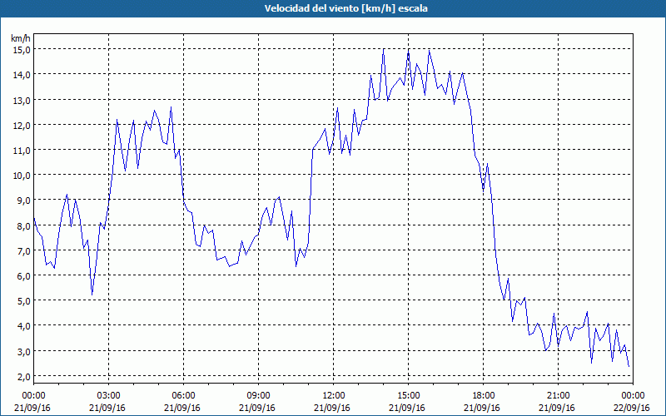The height and width of the screenshot is (416, 666).
Task: Click the 21:00 time axis label
Action: pyautogui.click(x=558, y=396)
